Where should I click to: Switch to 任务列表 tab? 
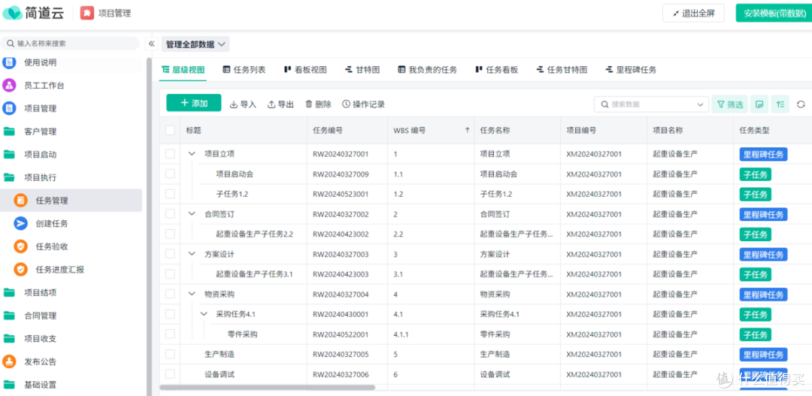pyautogui.click(x=244, y=70)
